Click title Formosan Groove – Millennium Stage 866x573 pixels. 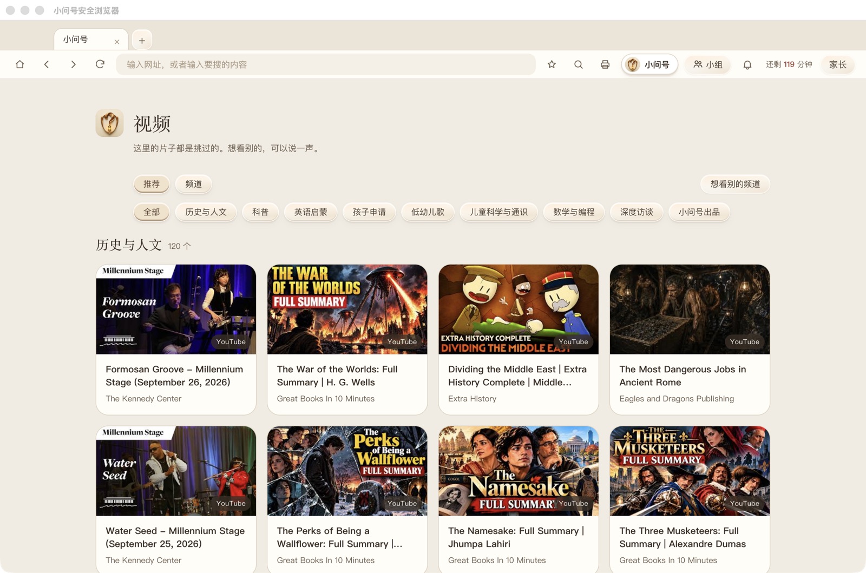[174, 376]
